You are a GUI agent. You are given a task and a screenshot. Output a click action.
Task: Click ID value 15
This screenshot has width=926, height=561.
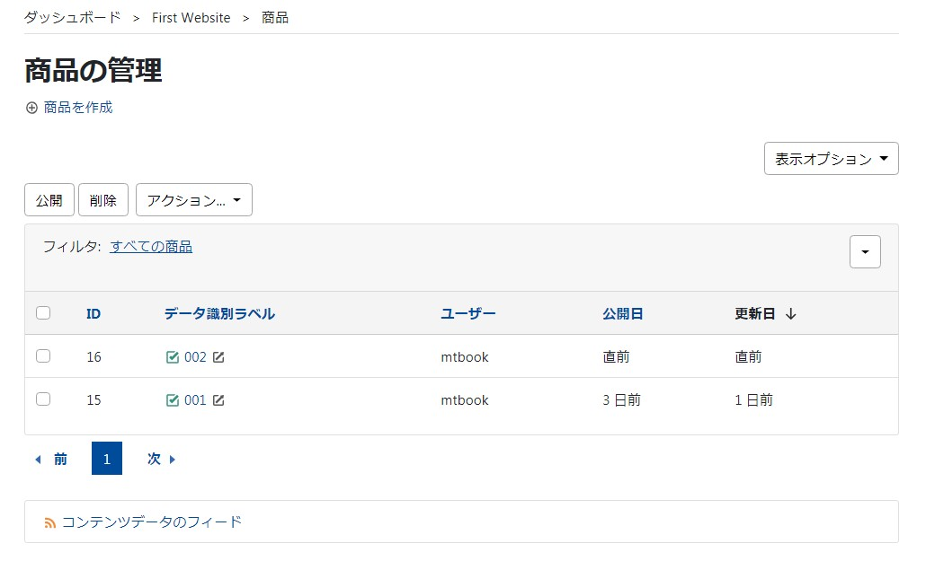pos(93,400)
